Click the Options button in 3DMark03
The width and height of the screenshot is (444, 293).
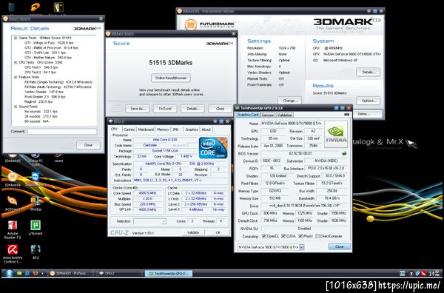pos(368,101)
